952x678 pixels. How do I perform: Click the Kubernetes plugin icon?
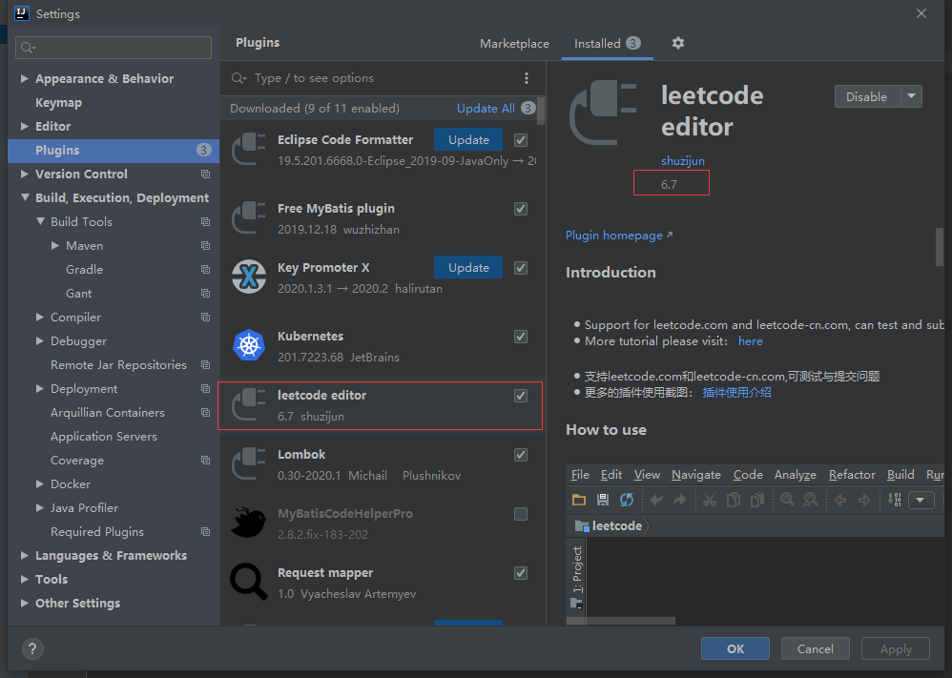[249, 346]
